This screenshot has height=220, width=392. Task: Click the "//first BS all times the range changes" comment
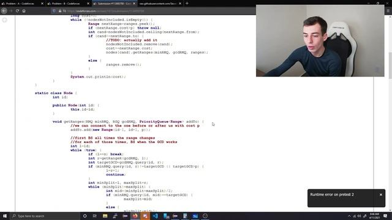point(113,138)
